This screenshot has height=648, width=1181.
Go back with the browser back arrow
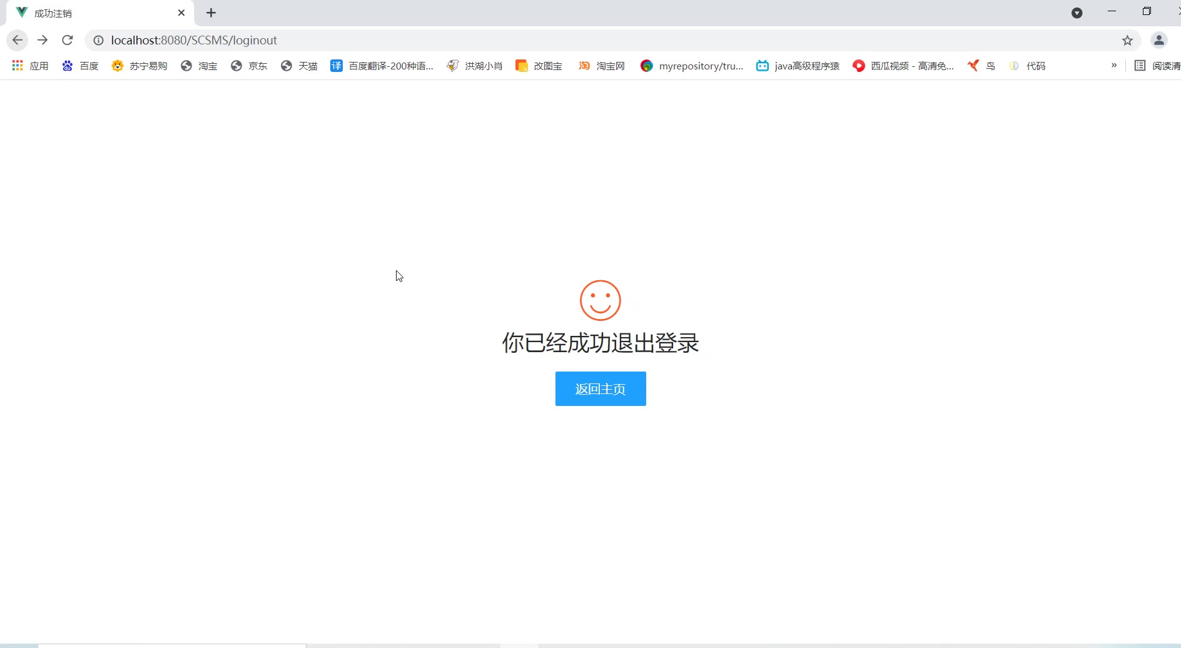pos(18,40)
